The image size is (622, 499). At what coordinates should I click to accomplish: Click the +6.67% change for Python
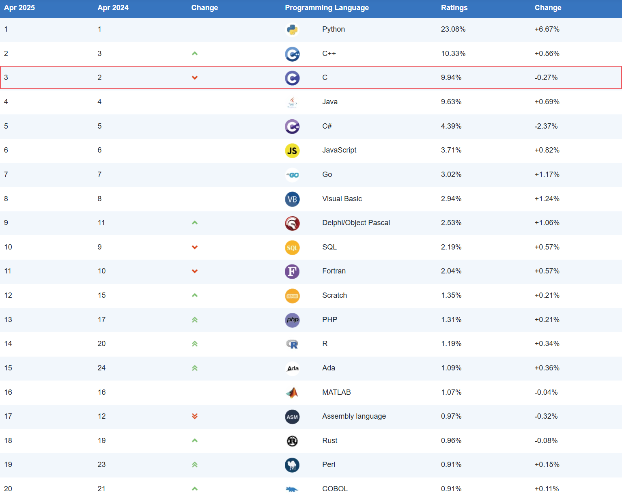[547, 29]
